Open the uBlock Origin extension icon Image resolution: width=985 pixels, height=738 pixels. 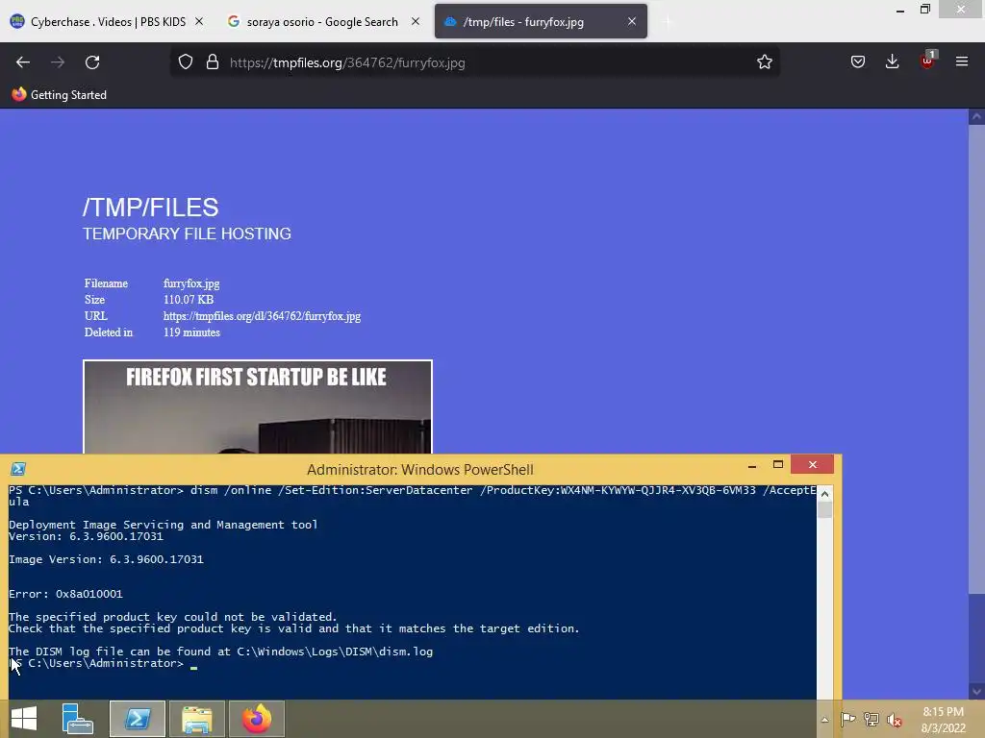(927, 61)
